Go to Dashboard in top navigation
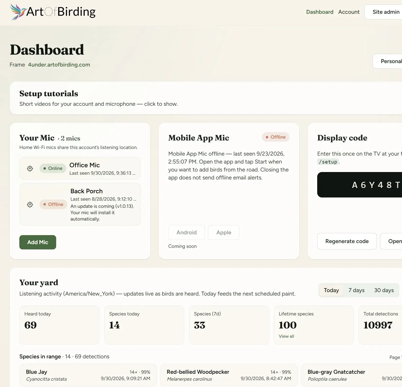 (320, 12)
